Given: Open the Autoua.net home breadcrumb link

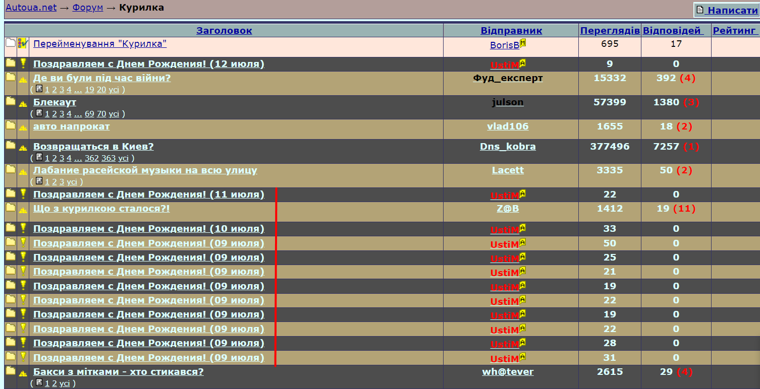Looking at the screenshot, I should point(31,8).
